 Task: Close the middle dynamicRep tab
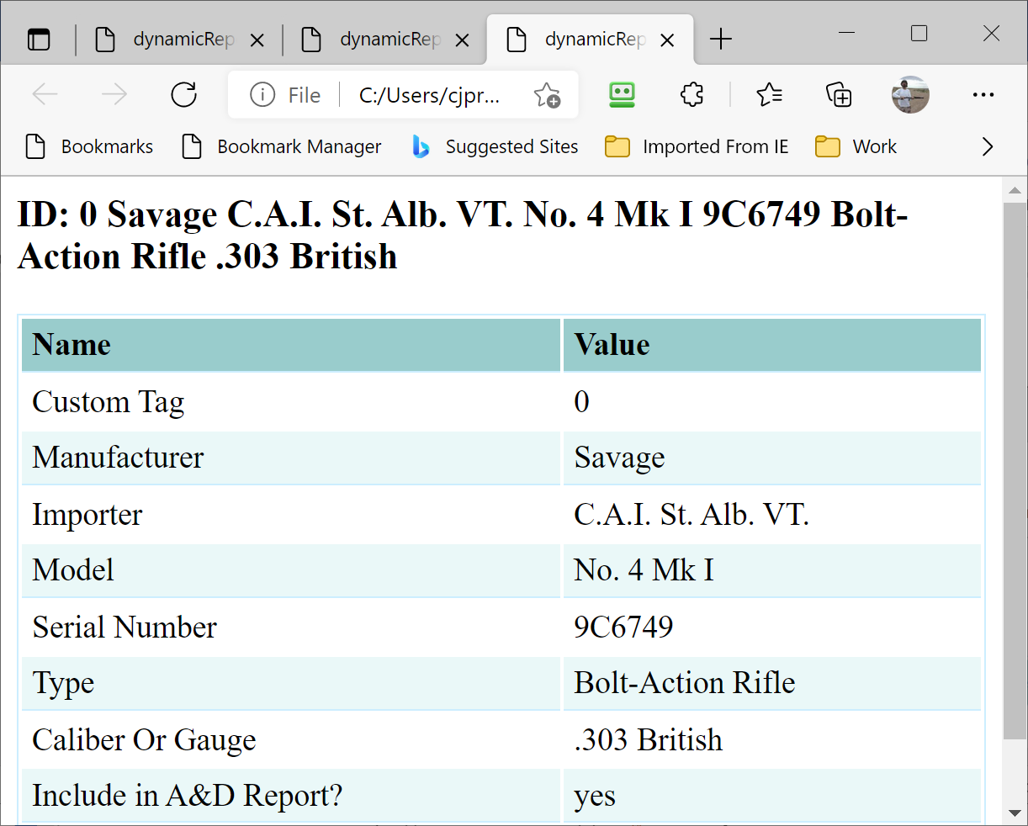pos(462,40)
